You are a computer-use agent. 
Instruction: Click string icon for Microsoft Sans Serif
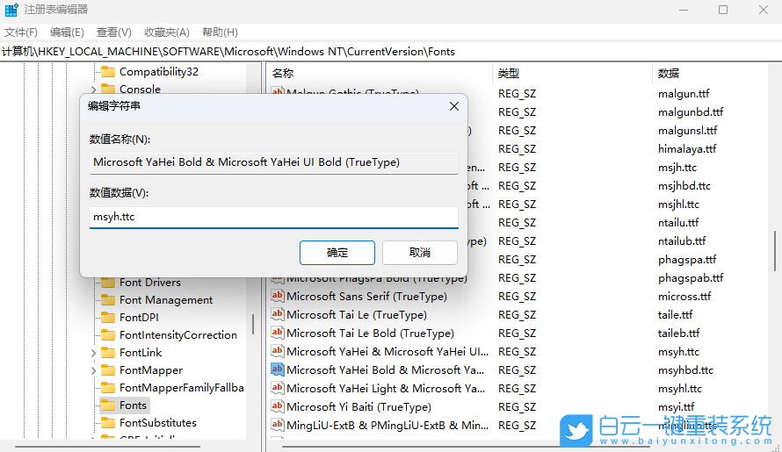(278, 296)
